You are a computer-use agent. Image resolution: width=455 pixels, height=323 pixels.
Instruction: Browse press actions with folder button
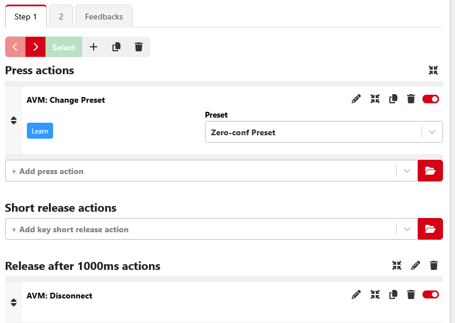pos(430,171)
